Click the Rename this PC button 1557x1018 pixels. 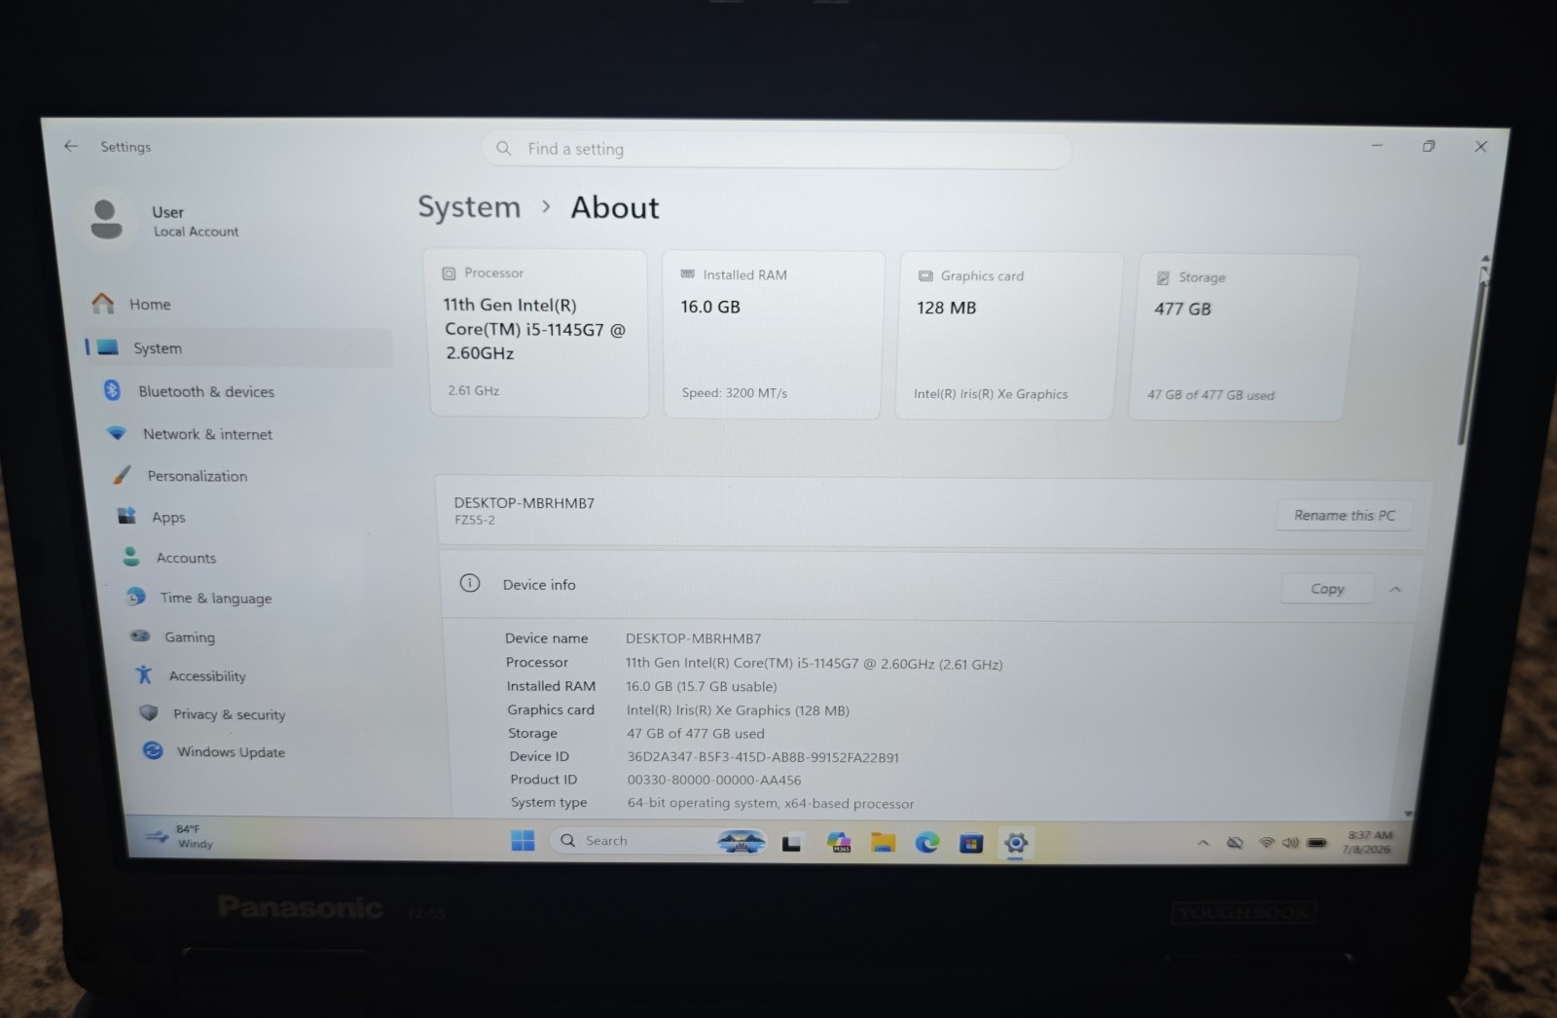point(1344,515)
